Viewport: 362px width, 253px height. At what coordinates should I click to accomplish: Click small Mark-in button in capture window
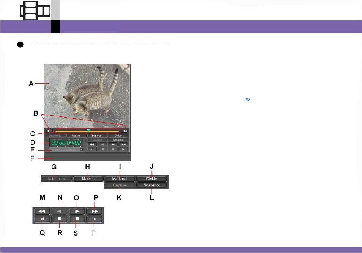pyautogui.click(x=76, y=135)
